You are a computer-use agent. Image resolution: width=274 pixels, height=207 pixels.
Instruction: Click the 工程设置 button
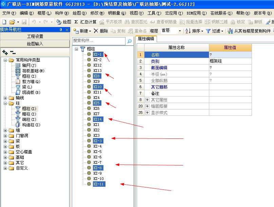35,36
